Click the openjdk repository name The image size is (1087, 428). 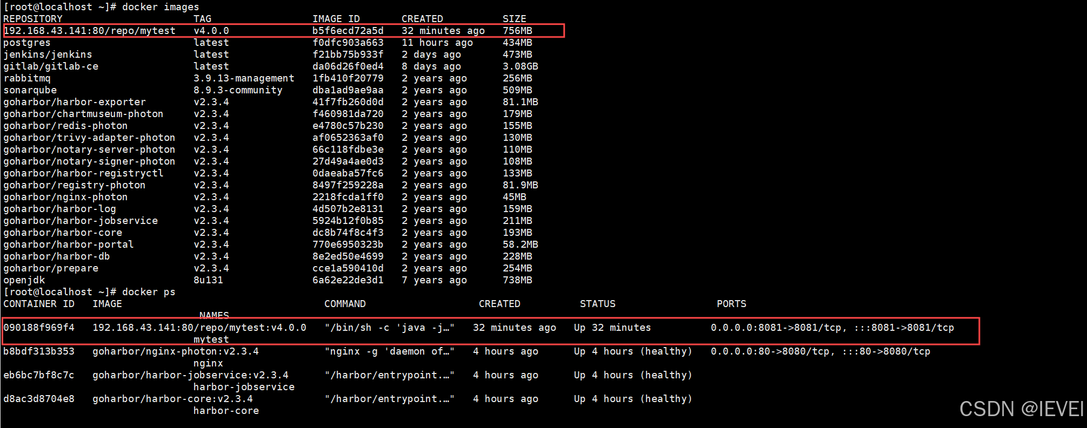(x=24, y=280)
